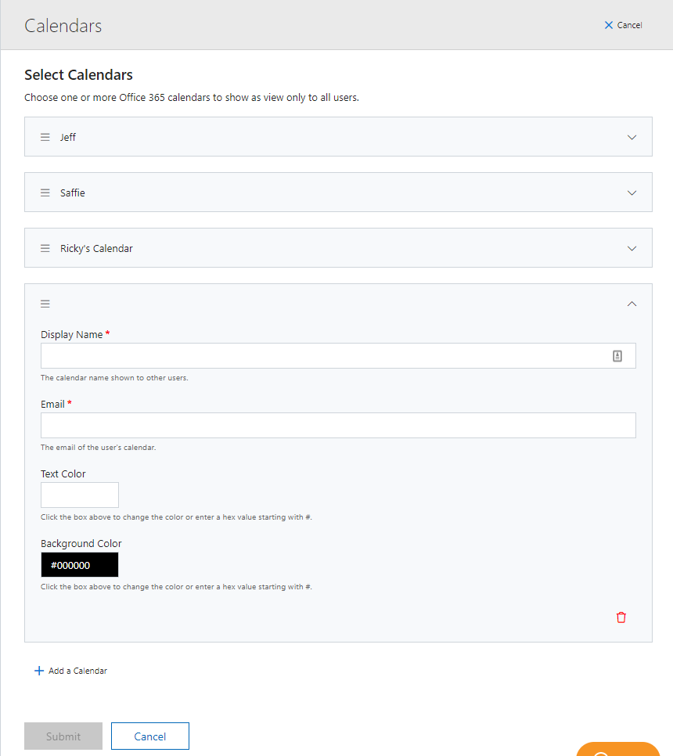Click the X icon beside the top Cancel

click(x=608, y=25)
